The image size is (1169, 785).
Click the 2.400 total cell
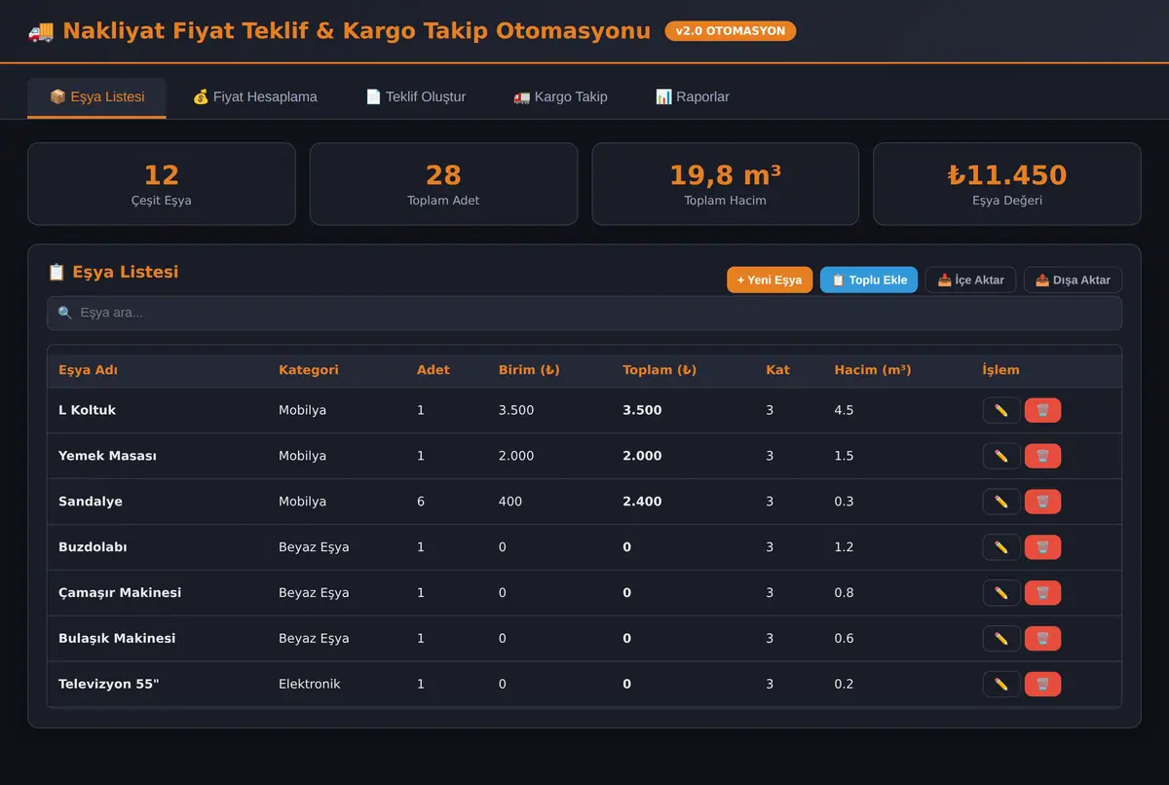[x=642, y=502]
